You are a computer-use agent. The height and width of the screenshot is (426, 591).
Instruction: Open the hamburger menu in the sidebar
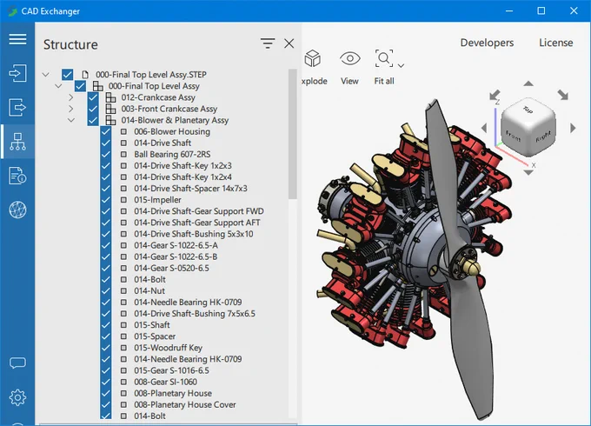point(17,39)
